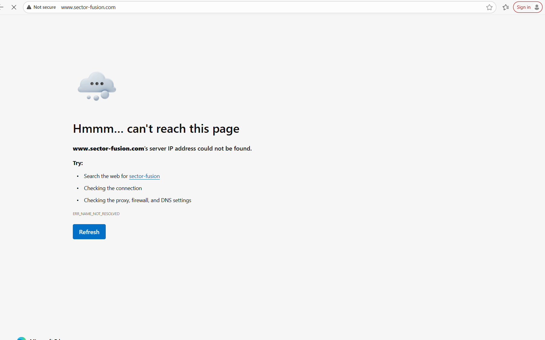This screenshot has width=545, height=340.
Task: Click the red Sign in text
Action: pyautogui.click(x=523, y=7)
